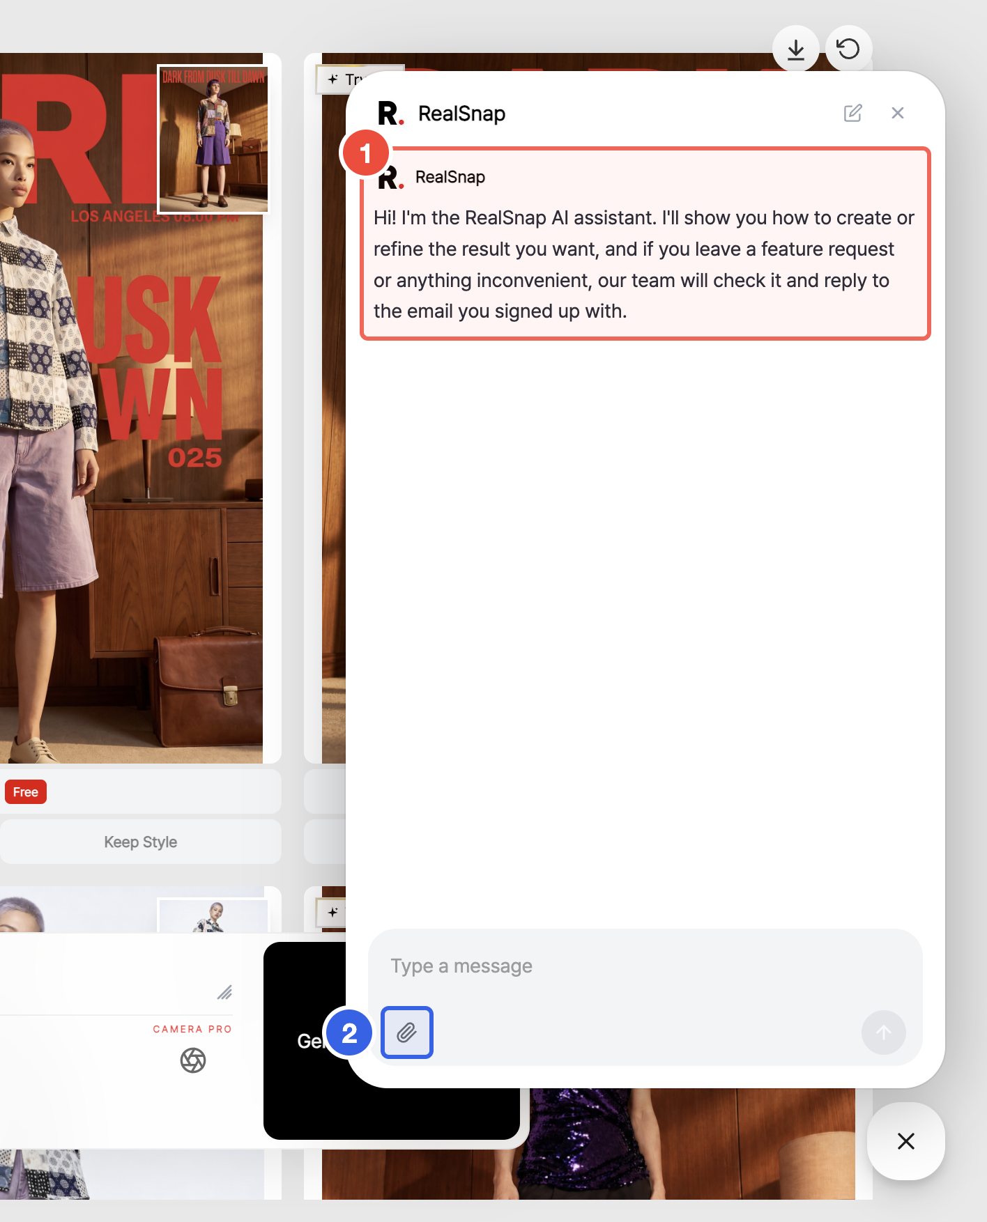This screenshot has height=1222, width=987.
Task: Focus the Type a message field
Action: (x=645, y=966)
